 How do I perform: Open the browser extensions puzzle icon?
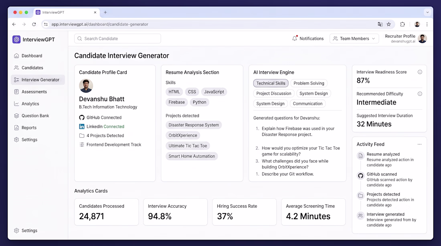403,24
